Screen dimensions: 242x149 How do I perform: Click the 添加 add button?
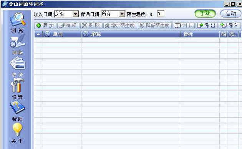(45, 26)
